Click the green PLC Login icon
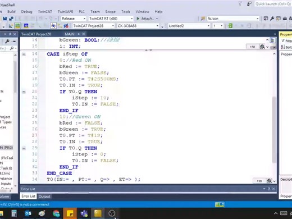This screenshot has width=292, height=219. (230, 26)
